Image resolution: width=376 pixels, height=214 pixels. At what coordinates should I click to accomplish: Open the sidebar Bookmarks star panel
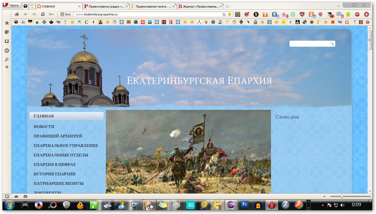coord(7,23)
